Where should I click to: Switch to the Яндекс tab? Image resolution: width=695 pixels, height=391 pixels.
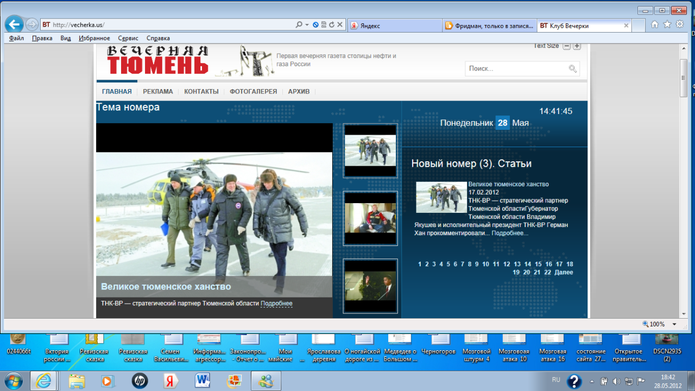click(394, 26)
